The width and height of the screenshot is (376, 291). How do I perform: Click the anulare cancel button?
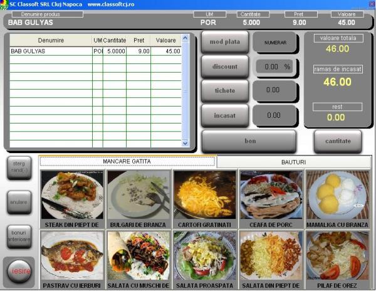click(19, 203)
